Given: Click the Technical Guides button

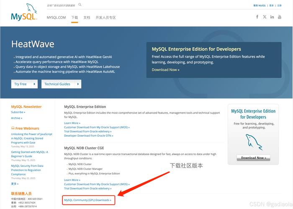Looking at the screenshot, I should click(61, 84).
